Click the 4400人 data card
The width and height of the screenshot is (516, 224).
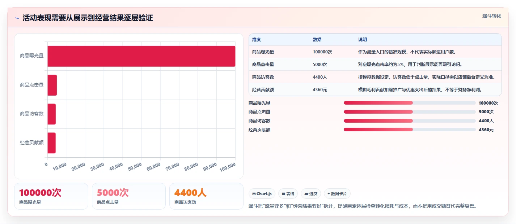(206, 196)
